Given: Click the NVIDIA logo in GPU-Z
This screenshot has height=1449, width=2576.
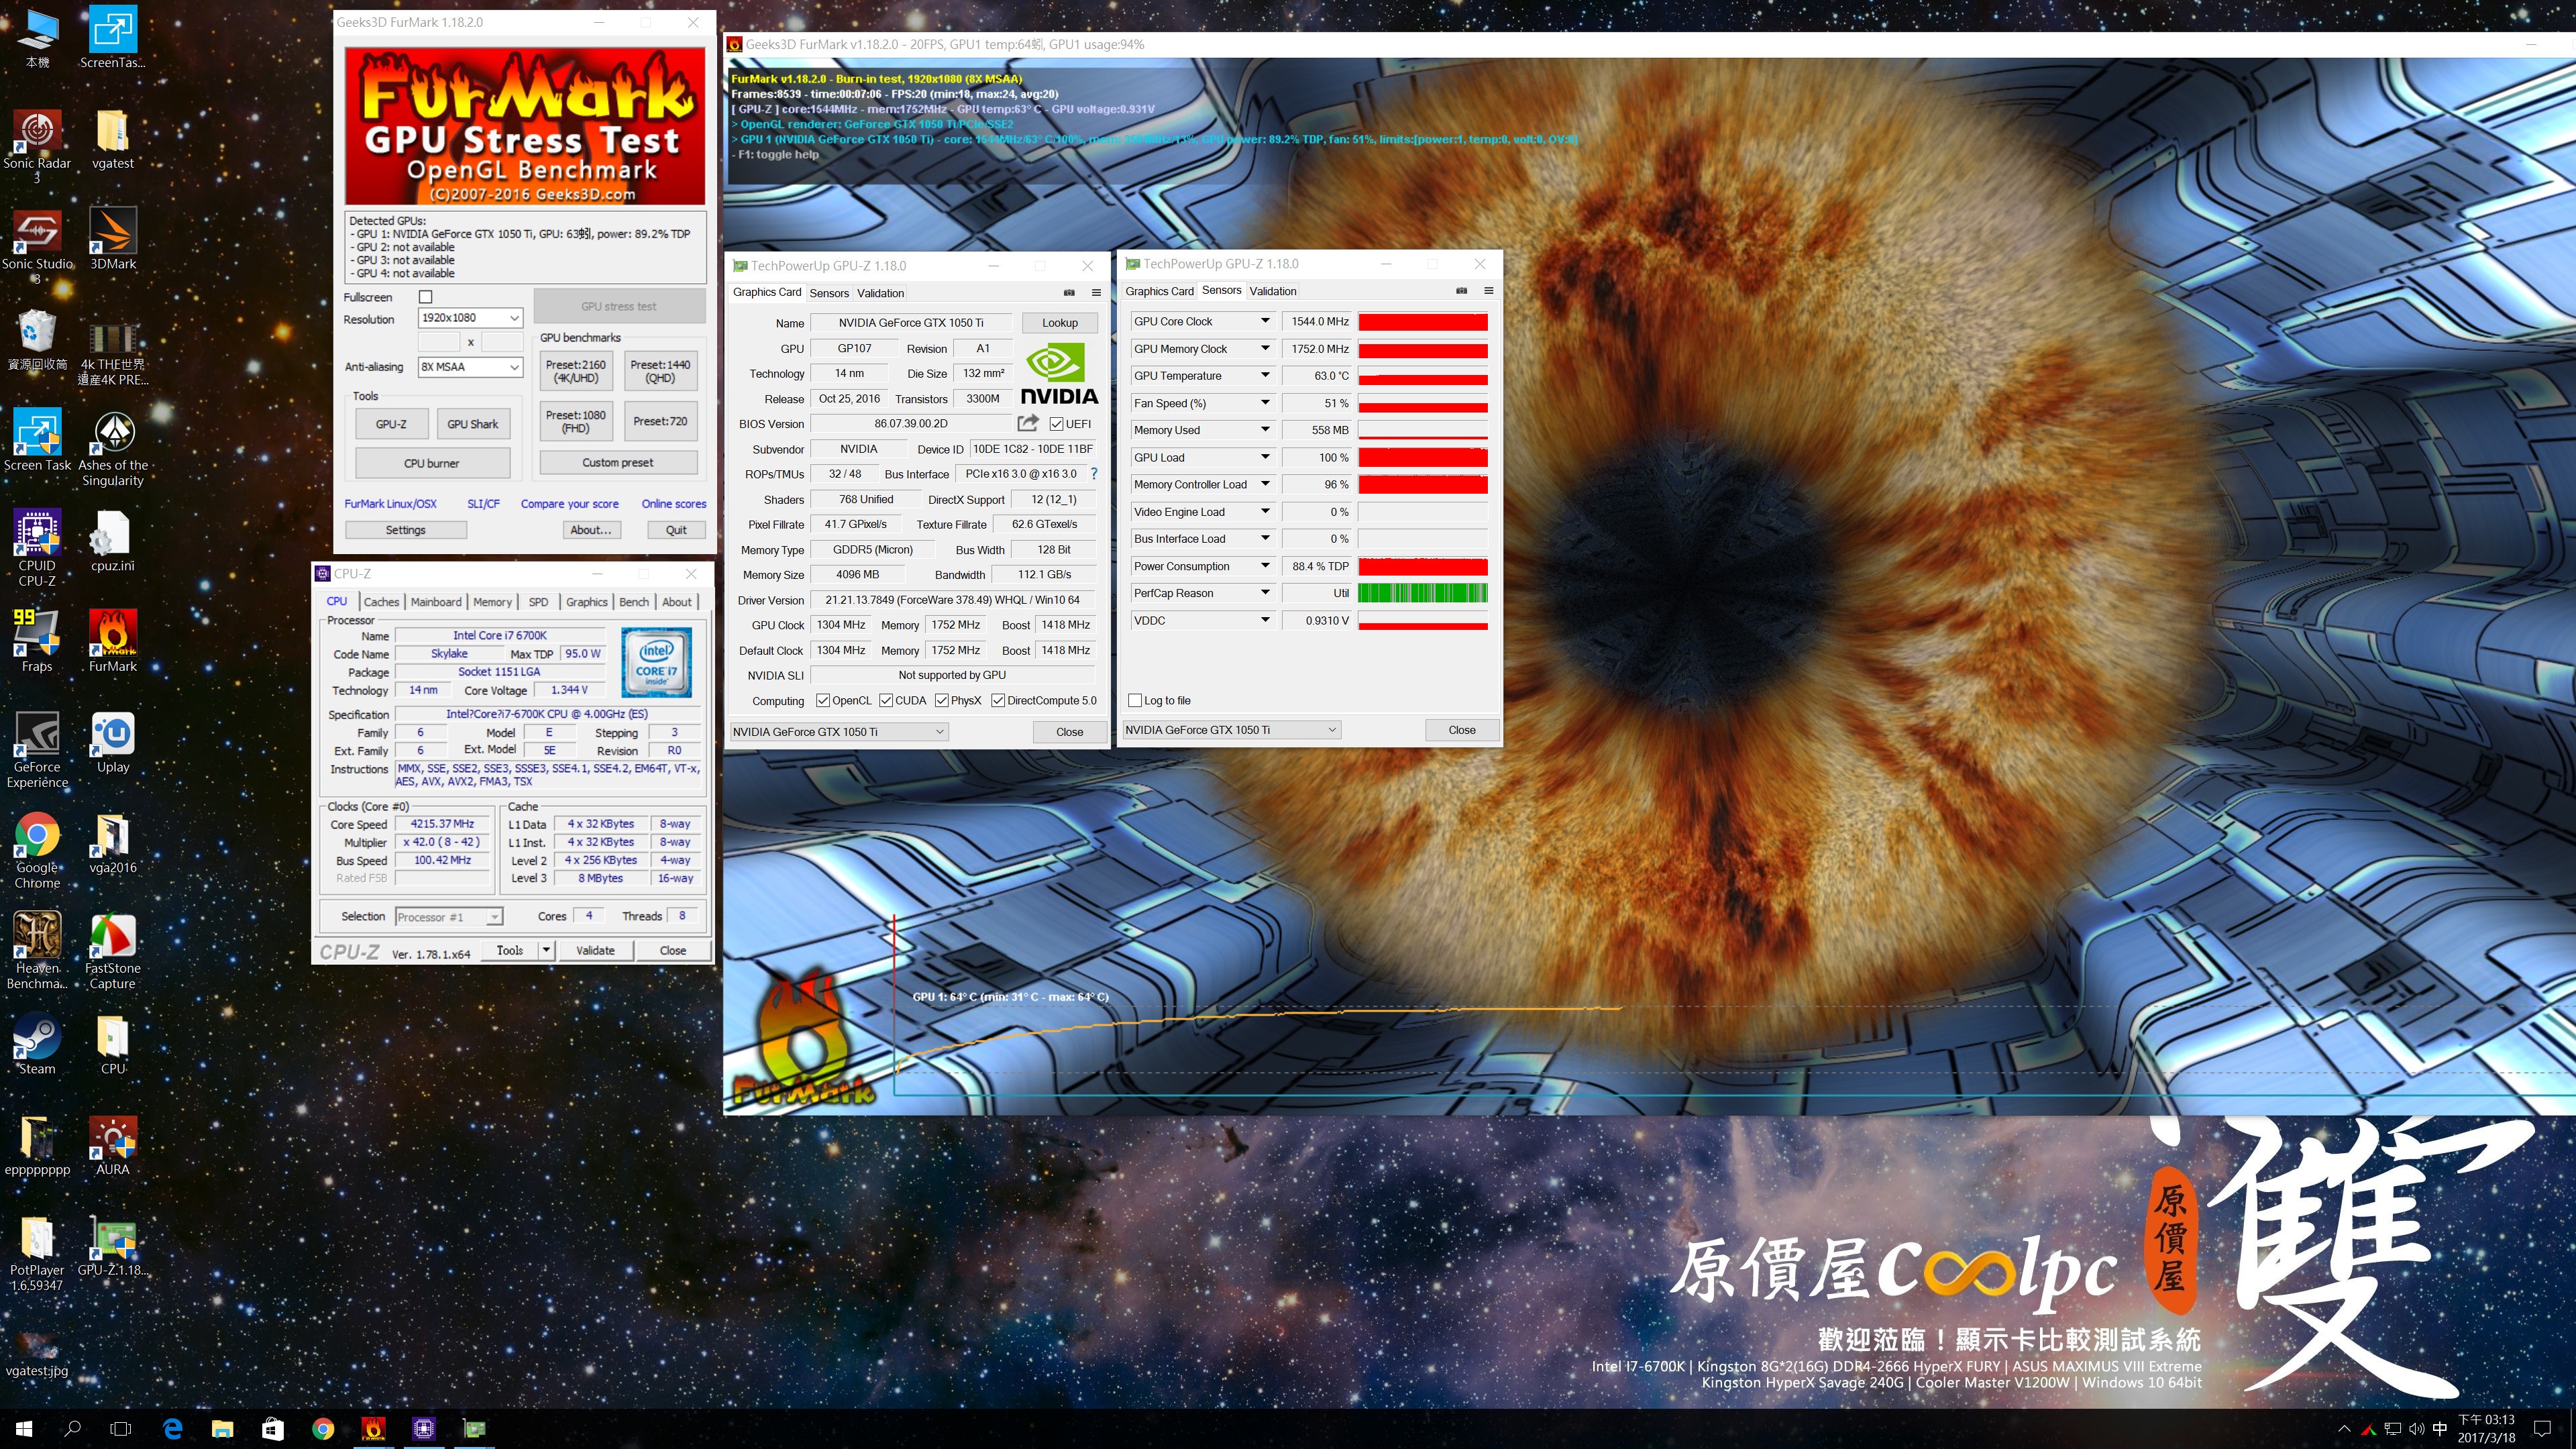Looking at the screenshot, I should coord(1059,374).
